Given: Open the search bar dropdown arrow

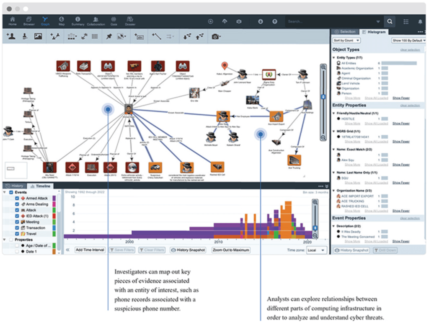Looking at the screenshot, I should pyautogui.click(x=378, y=22).
